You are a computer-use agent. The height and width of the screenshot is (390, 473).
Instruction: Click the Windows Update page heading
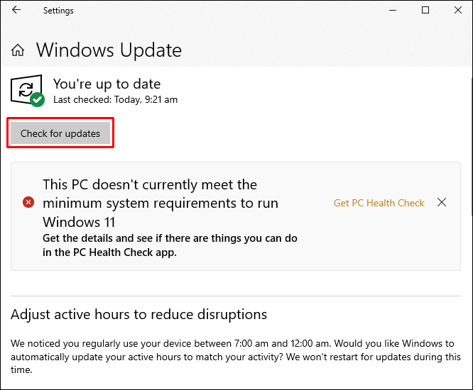click(109, 50)
